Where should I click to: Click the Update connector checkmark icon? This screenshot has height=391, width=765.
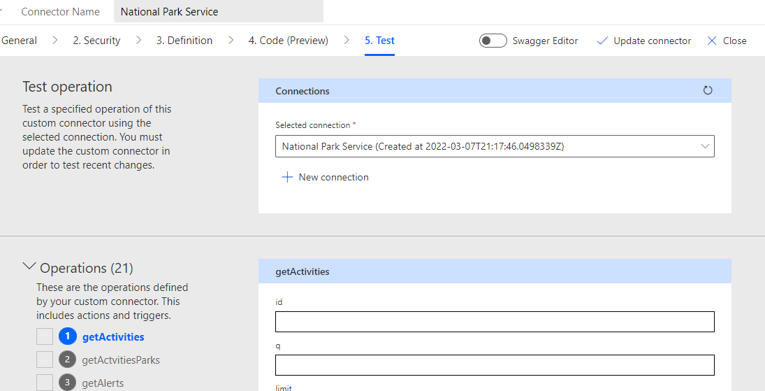point(602,41)
